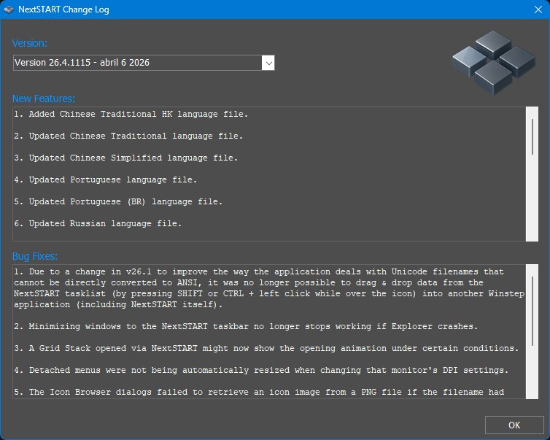
Task: Click 'Updated Portuguese (BR) language file' line
Action: point(118,201)
